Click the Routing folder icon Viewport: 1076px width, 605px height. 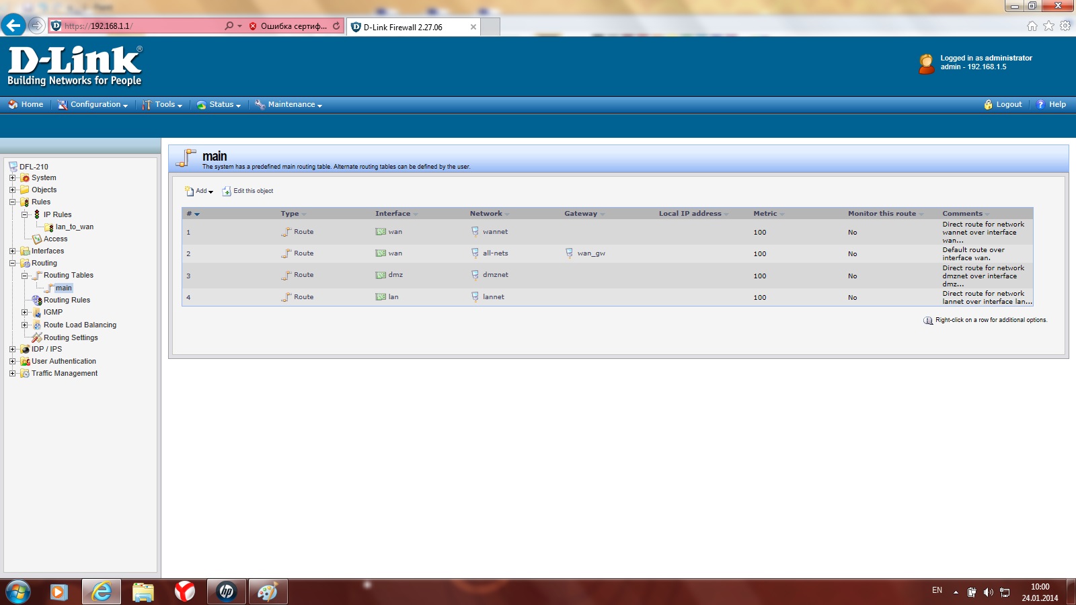click(25, 264)
